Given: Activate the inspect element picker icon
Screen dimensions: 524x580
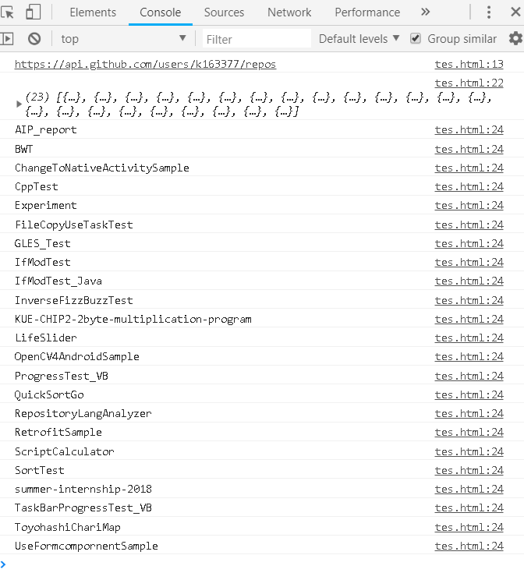Looking at the screenshot, I should tap(7, 12).
